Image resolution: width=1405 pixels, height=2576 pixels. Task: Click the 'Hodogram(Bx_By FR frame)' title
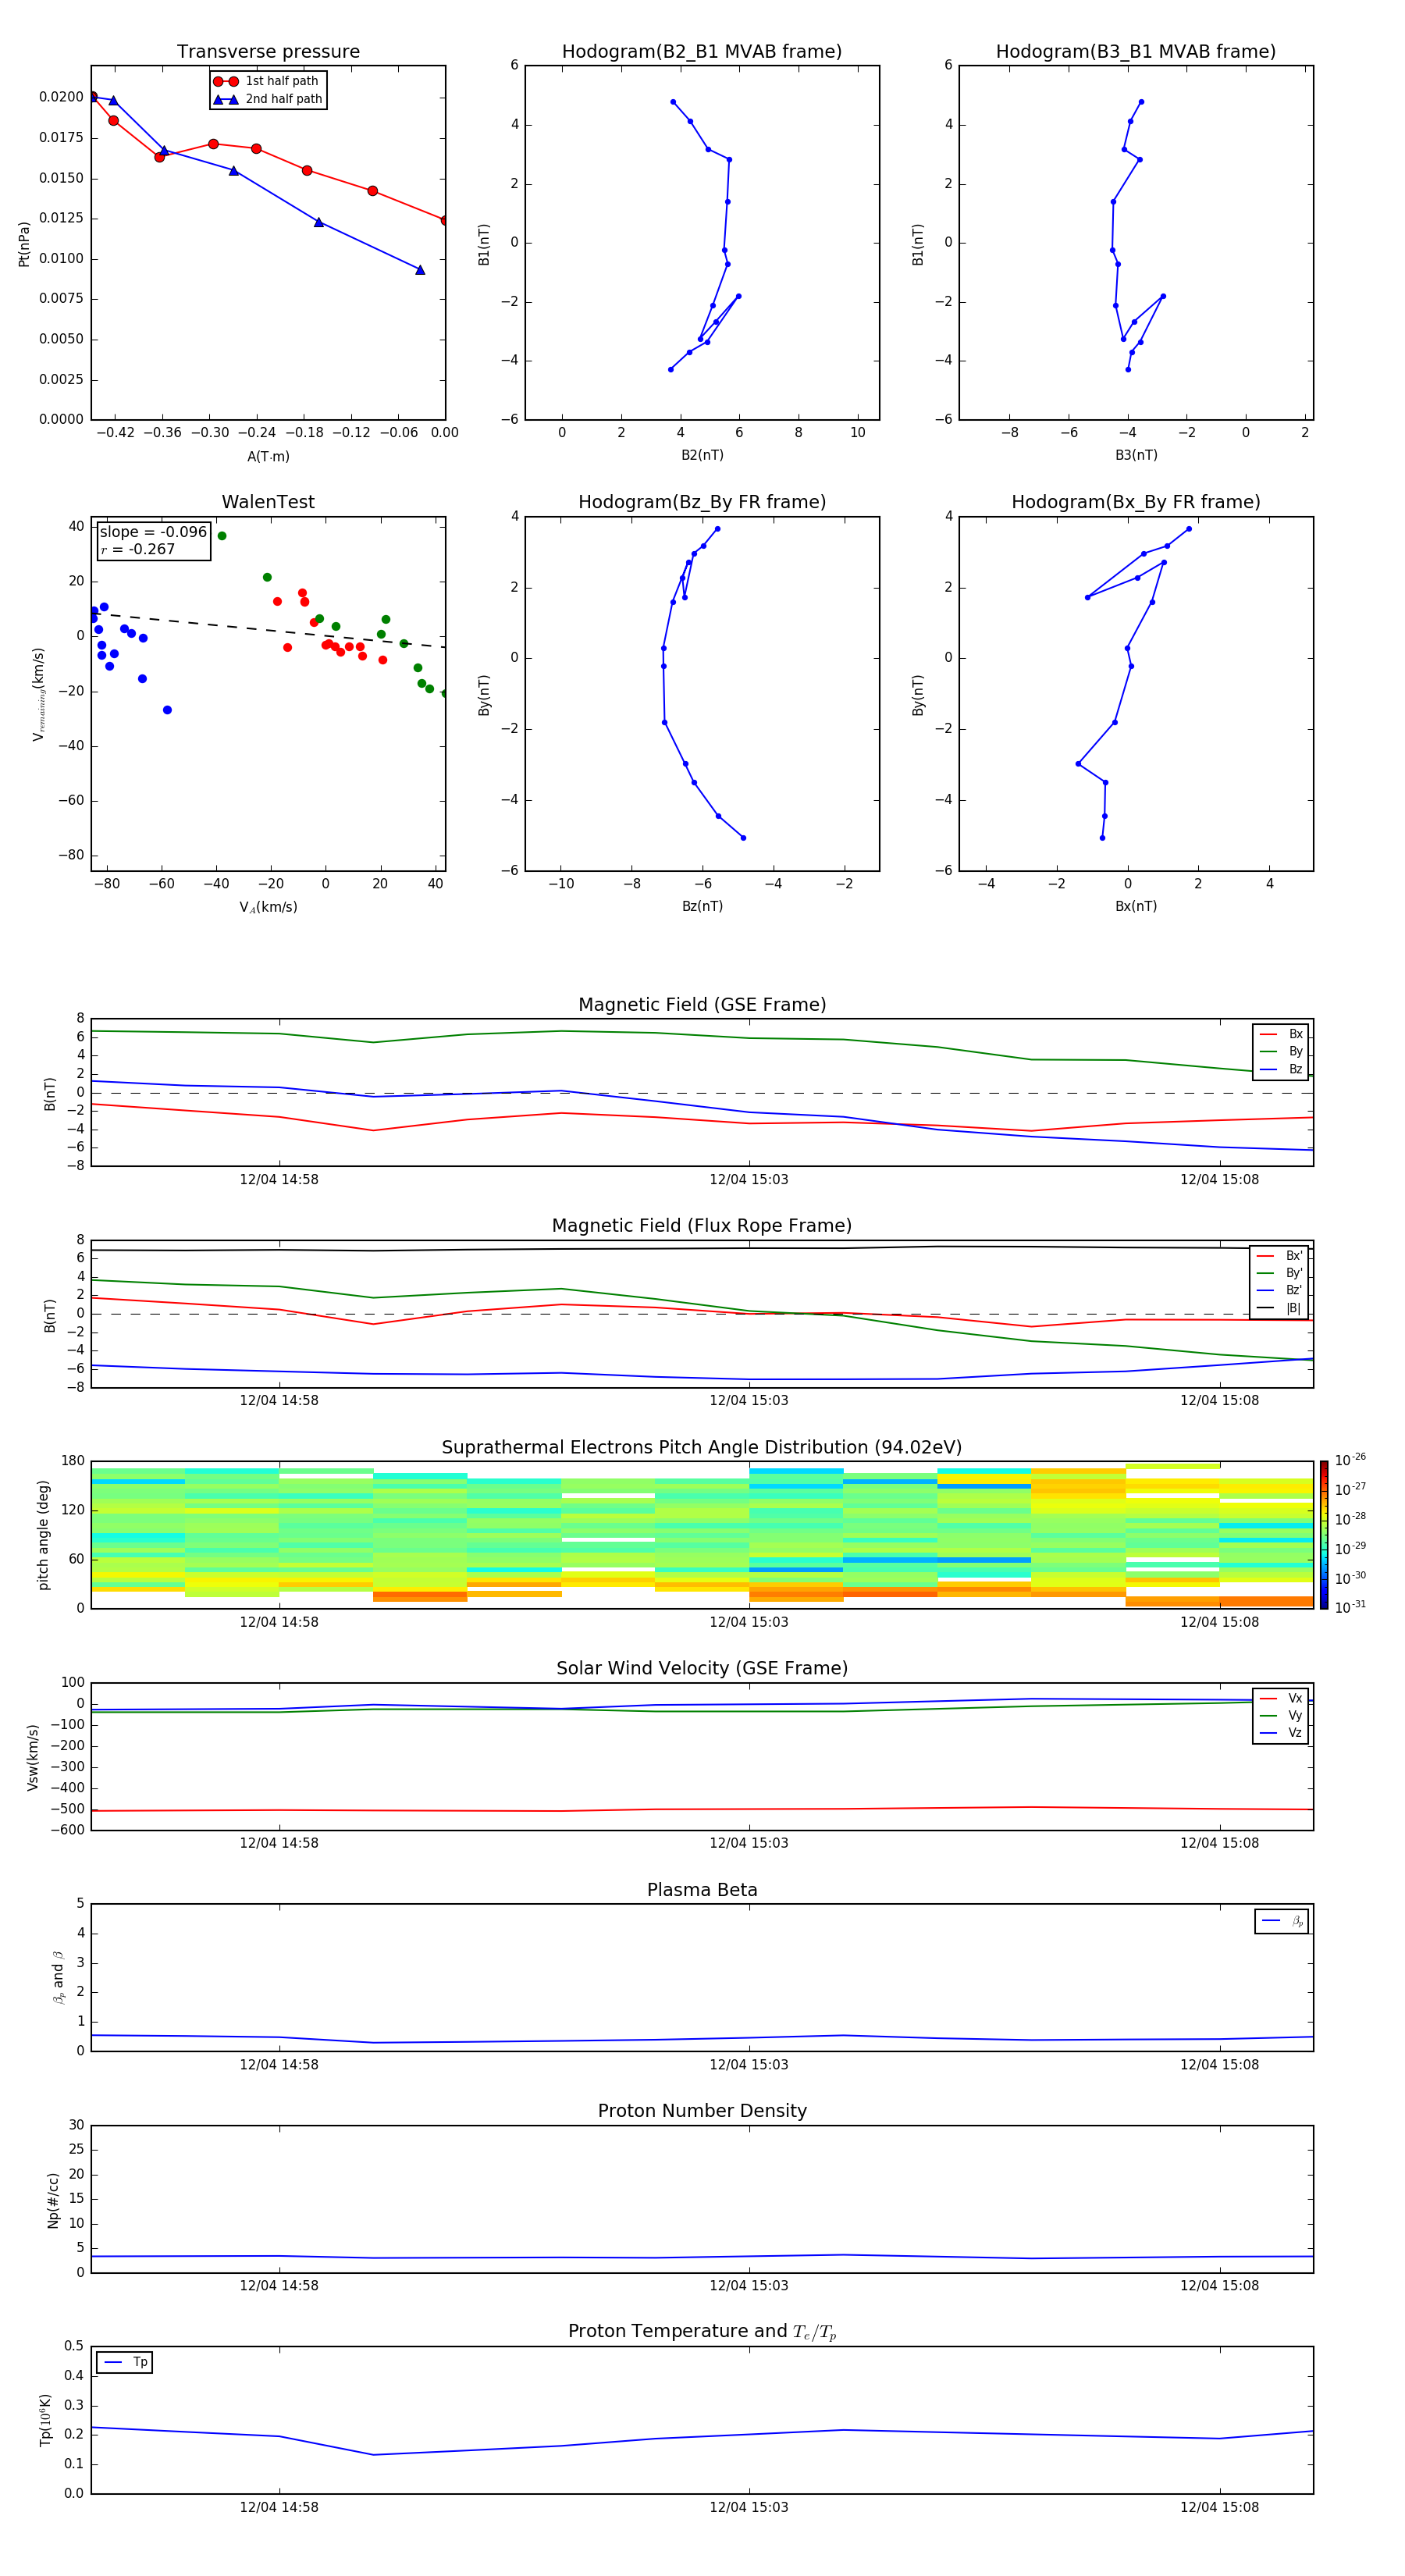point(1136,502)
